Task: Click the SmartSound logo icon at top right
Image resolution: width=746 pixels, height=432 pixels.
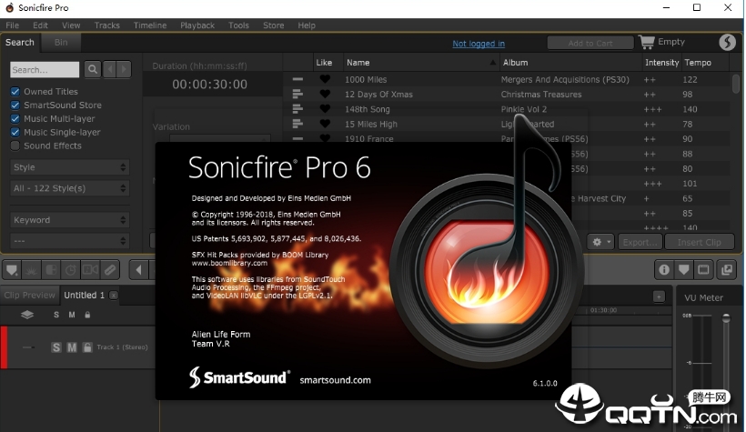Action: pyautogui.click(x=727, y=43)
